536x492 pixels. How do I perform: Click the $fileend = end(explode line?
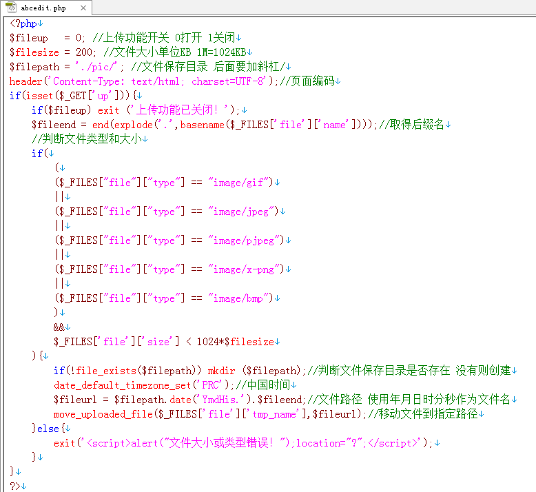coord(241,125)
